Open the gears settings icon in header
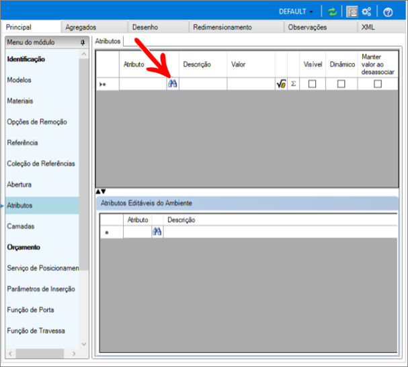 tap(367, 11)
